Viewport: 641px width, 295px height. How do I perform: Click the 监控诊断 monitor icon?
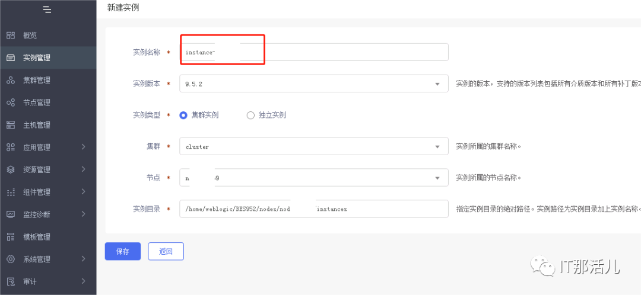point(11,214)
